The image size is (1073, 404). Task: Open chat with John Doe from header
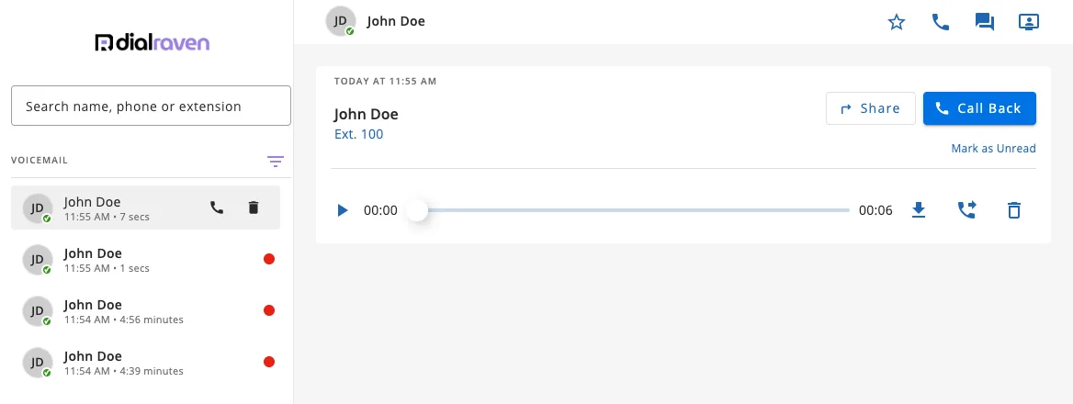click(x=985, y=23)
